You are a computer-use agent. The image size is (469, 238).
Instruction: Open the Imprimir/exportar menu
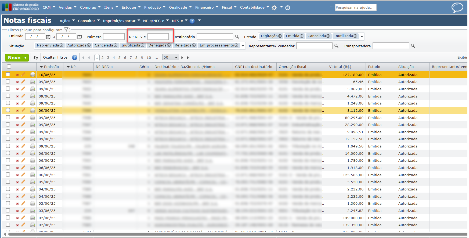pyautogui.click(x=121, y=21)
